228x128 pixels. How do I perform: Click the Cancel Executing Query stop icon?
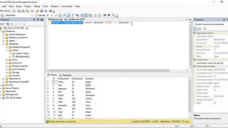click(52, 15)
